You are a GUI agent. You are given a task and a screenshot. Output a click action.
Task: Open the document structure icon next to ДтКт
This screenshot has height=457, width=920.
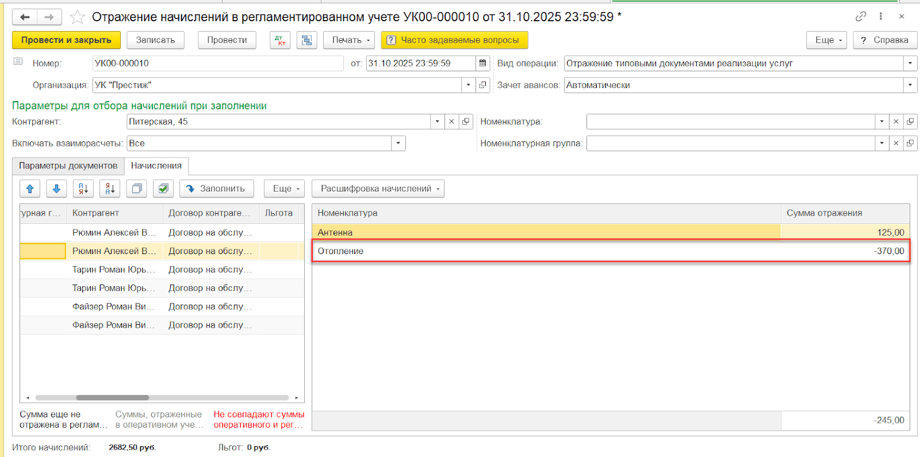[x=306, y=40]
